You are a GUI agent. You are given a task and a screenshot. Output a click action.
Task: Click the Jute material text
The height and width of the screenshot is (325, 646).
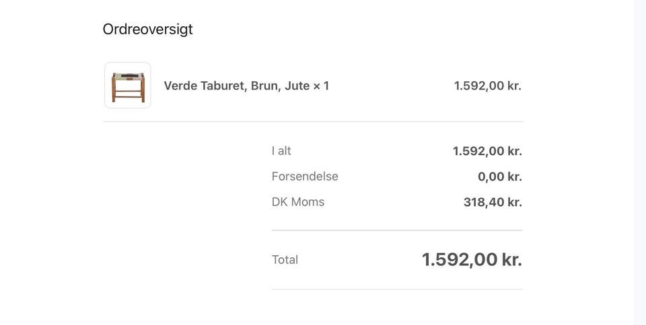[x=297, y=86]
